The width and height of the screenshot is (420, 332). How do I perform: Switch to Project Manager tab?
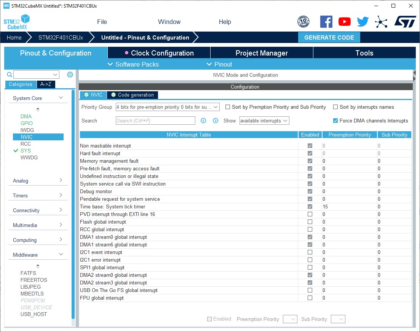262,53
